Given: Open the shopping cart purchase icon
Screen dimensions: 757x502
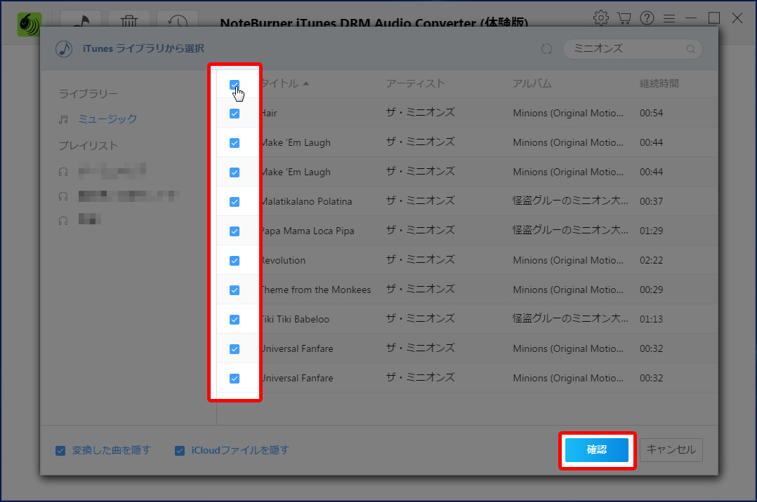Looking at the screenshot, I should (624, 18).
